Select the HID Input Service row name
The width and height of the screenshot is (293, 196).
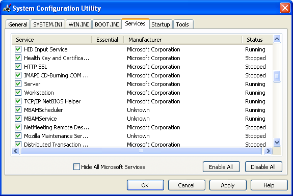pyautogui.click(x=46, y=49)
